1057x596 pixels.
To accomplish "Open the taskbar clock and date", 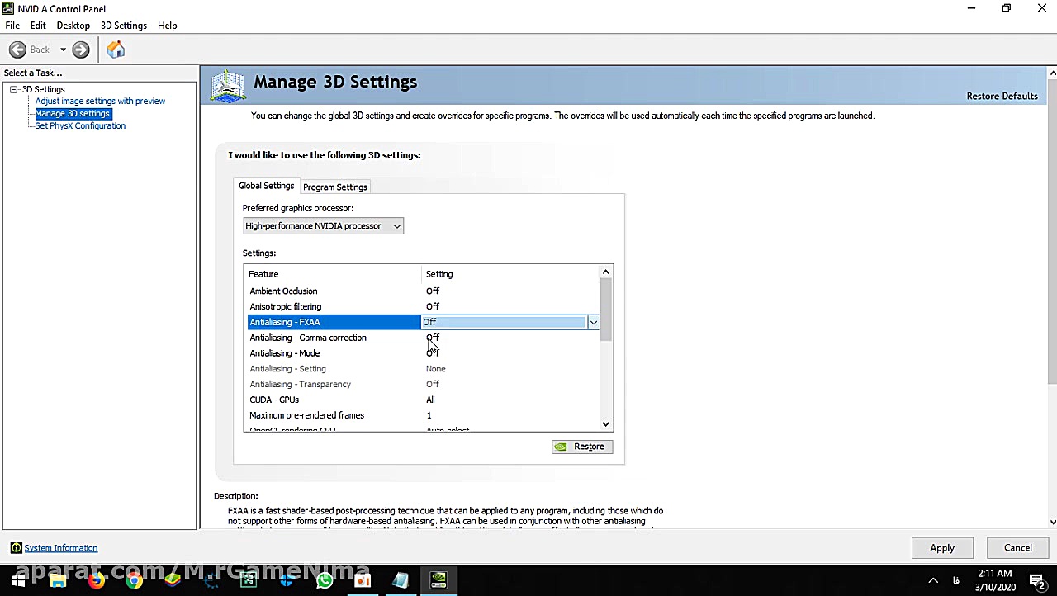I will click(994, 580).
